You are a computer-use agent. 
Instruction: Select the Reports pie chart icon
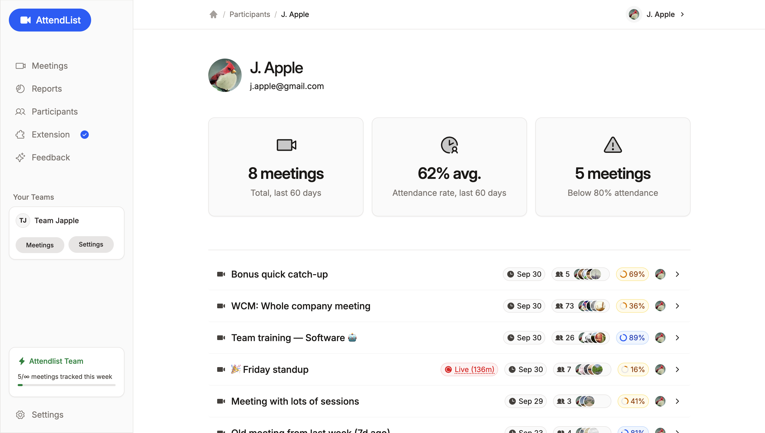[x=21, y=89]
